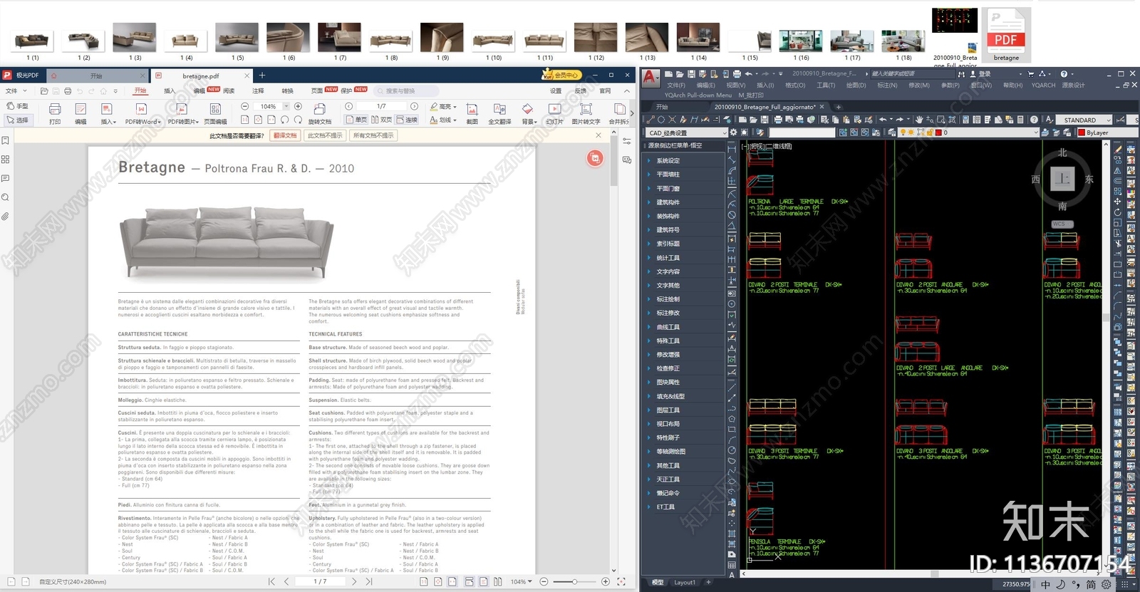Open the Edit (编辑) tool icon in PDF ribbon

[x=81, y=113]
